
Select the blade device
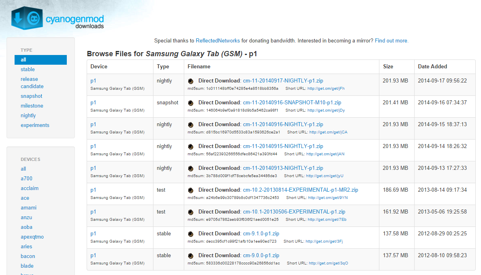coord(27,266)
